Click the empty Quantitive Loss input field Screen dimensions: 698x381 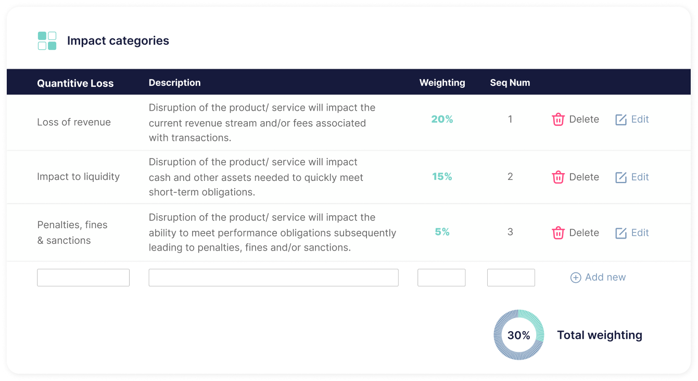pyautogui.click(x=83, y=277)
